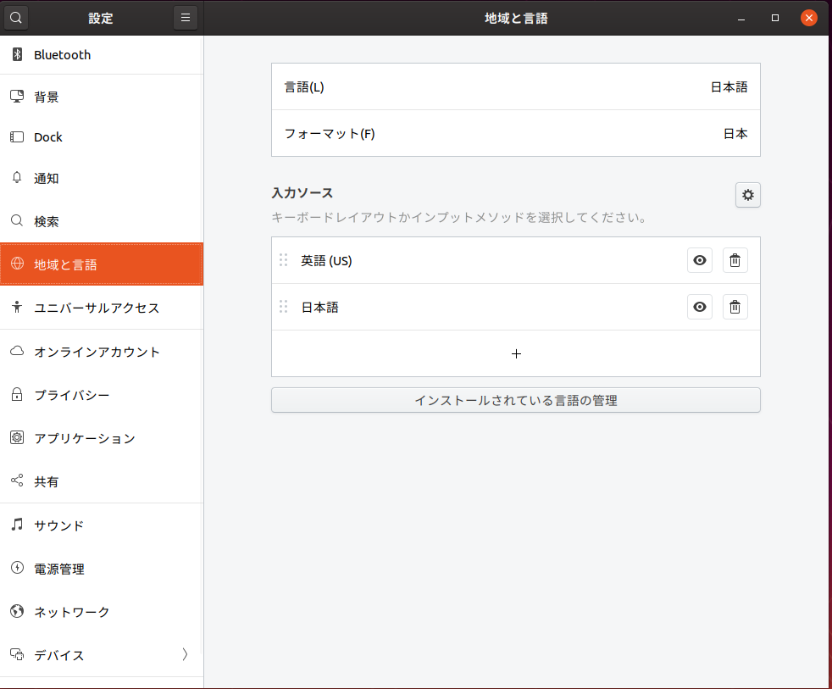Click the オンラインアカウント cloud icon
The height and width of the screenshot is (689, 832).
(17, 350)
